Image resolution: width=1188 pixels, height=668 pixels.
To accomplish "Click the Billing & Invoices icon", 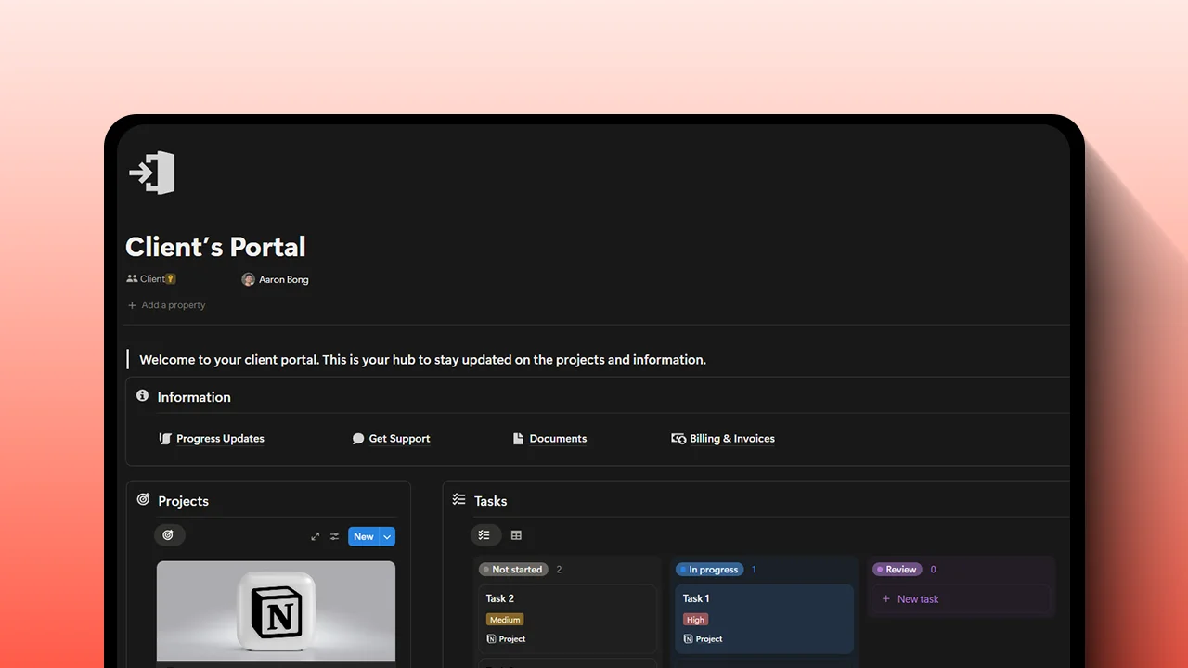I will click(678, 439).
